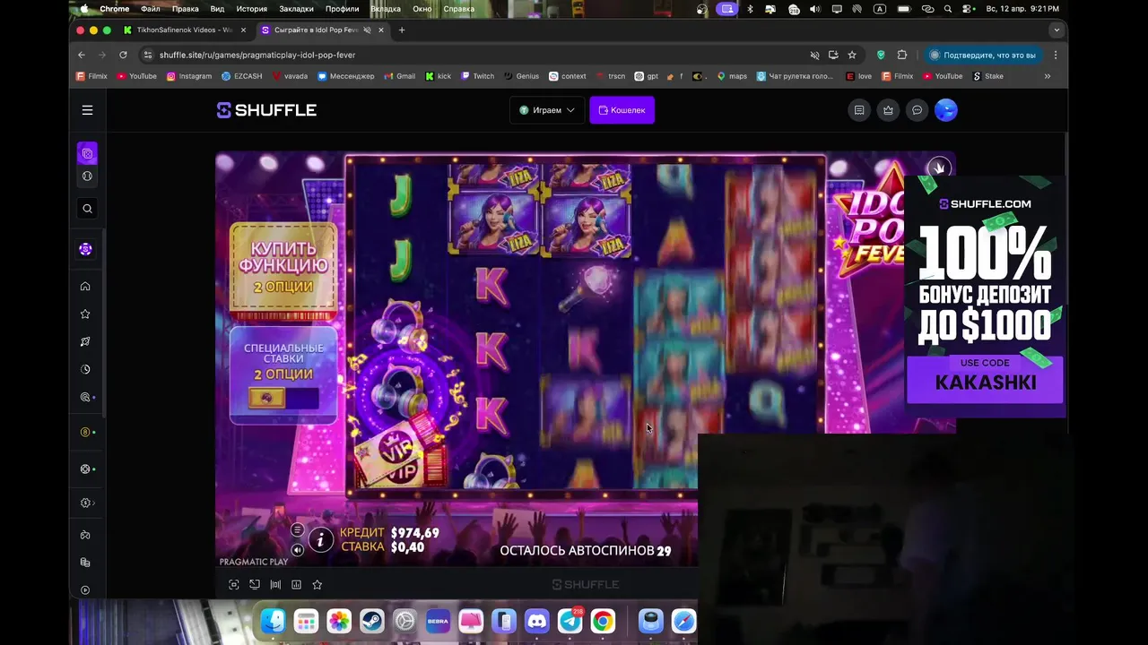Open the Chrome three-dot menu
The width and height of the screenshot is (1148, 645).
click(1056, 55)
